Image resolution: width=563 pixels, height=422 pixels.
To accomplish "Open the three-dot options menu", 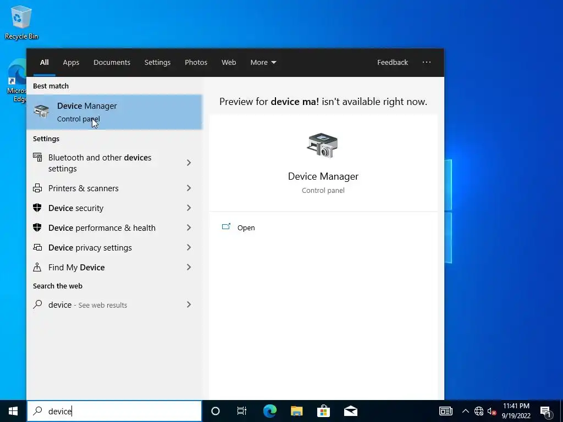I will tap(427, 62).
